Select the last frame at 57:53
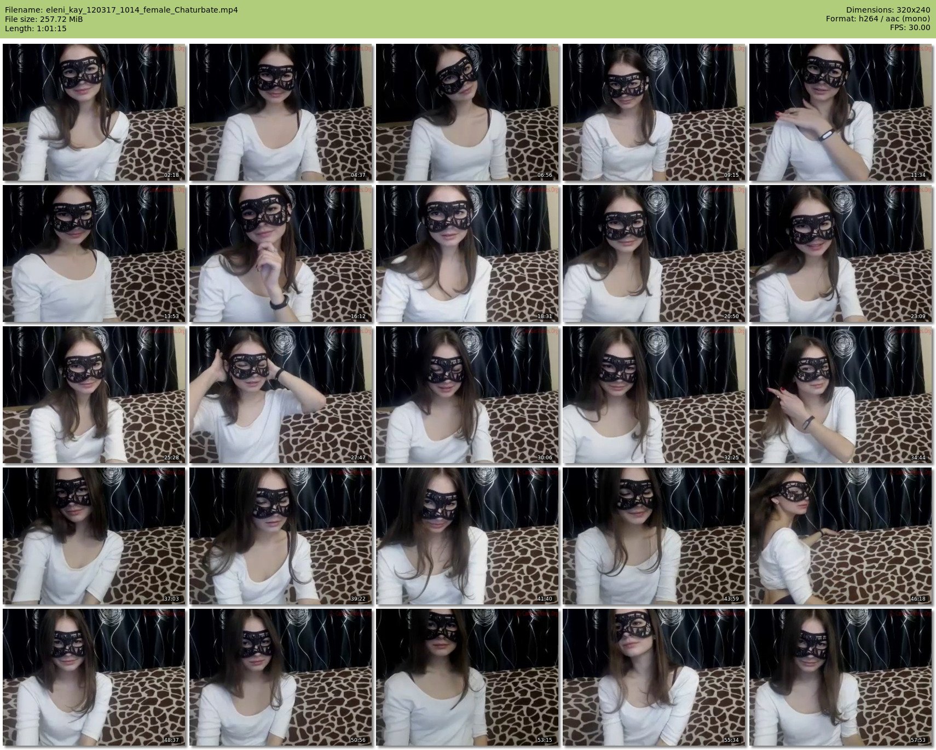This screenshot has height=750, width=936. pyautogui.click(x=841, y=677)
